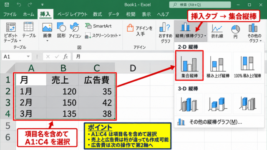Click cell C3 with value 42
This screenshot has width=267, height=150.
[97, 102]
